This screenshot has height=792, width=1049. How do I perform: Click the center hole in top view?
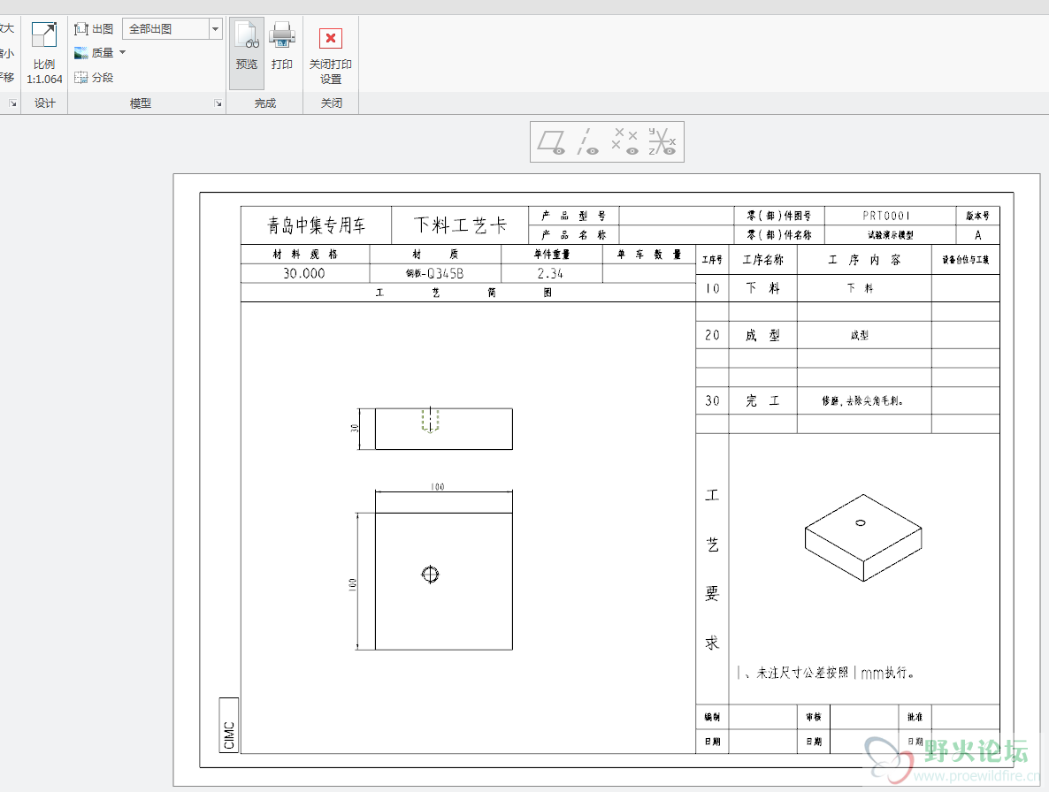(430, 575)
